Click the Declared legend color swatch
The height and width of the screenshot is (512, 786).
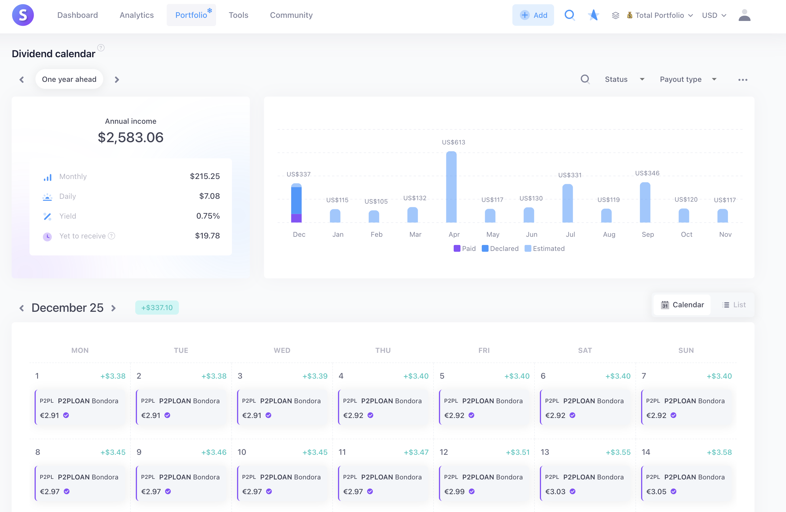[485, 248]
